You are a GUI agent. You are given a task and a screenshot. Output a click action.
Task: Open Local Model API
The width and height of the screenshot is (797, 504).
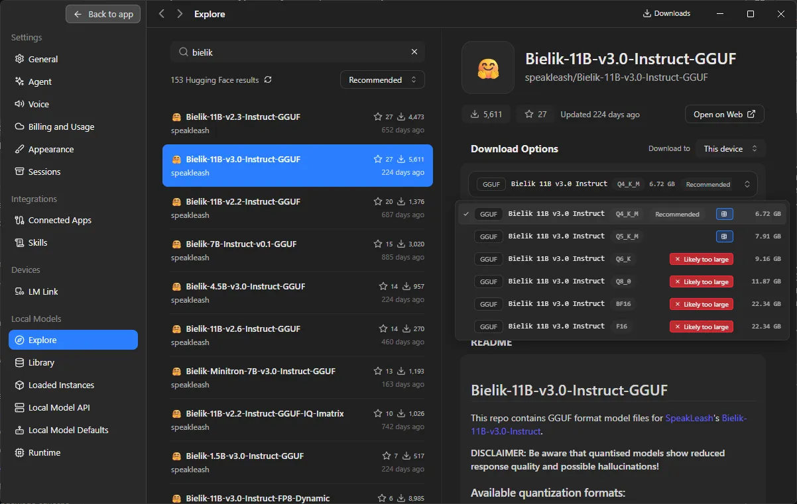point(73,407)
